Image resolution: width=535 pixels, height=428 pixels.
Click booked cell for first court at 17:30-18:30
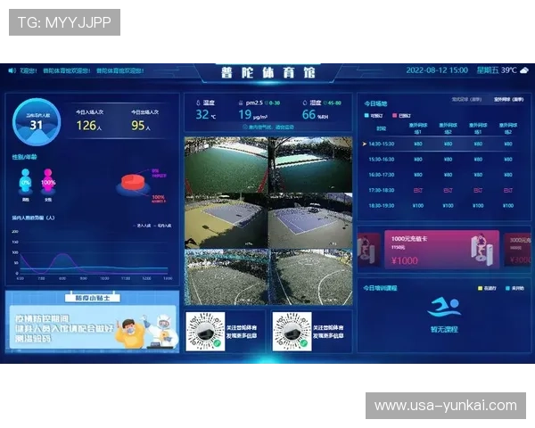[418, 190]
